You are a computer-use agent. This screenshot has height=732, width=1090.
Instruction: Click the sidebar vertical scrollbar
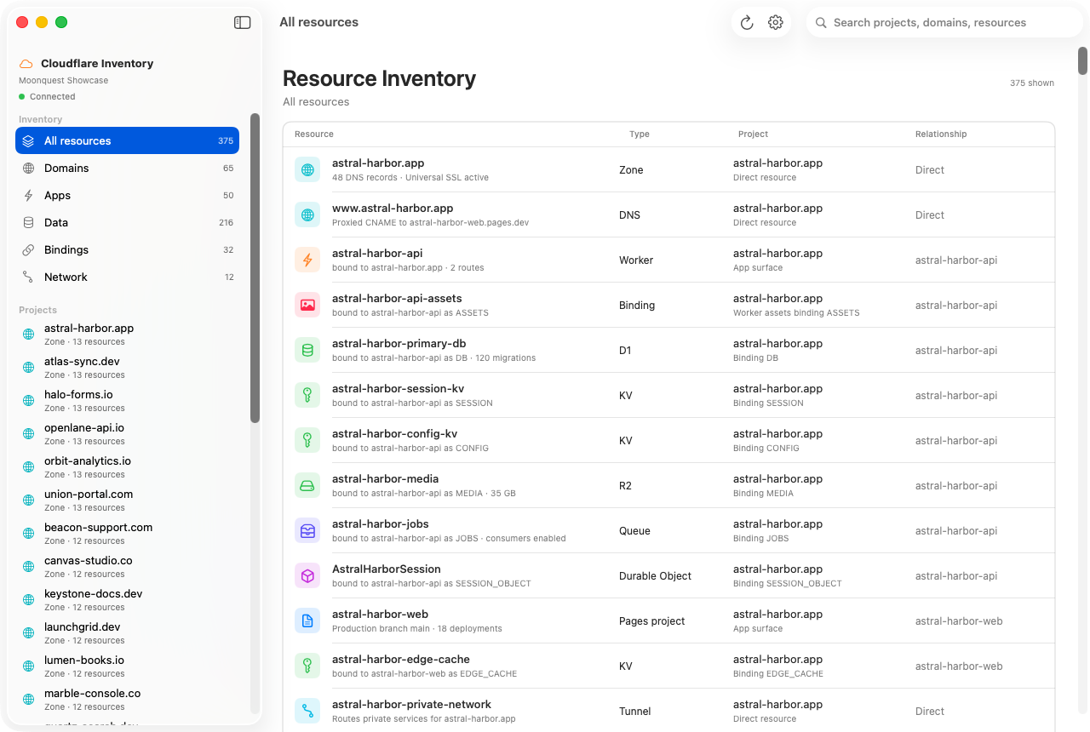(x=255, y=268)
